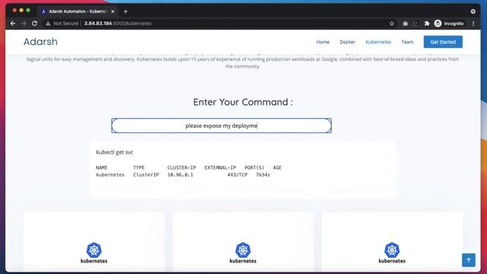Image resolution: width=487 pixels, height=274 pixels.
Task: Click the circular extension icon beside camera
Action: coord(415,24)
